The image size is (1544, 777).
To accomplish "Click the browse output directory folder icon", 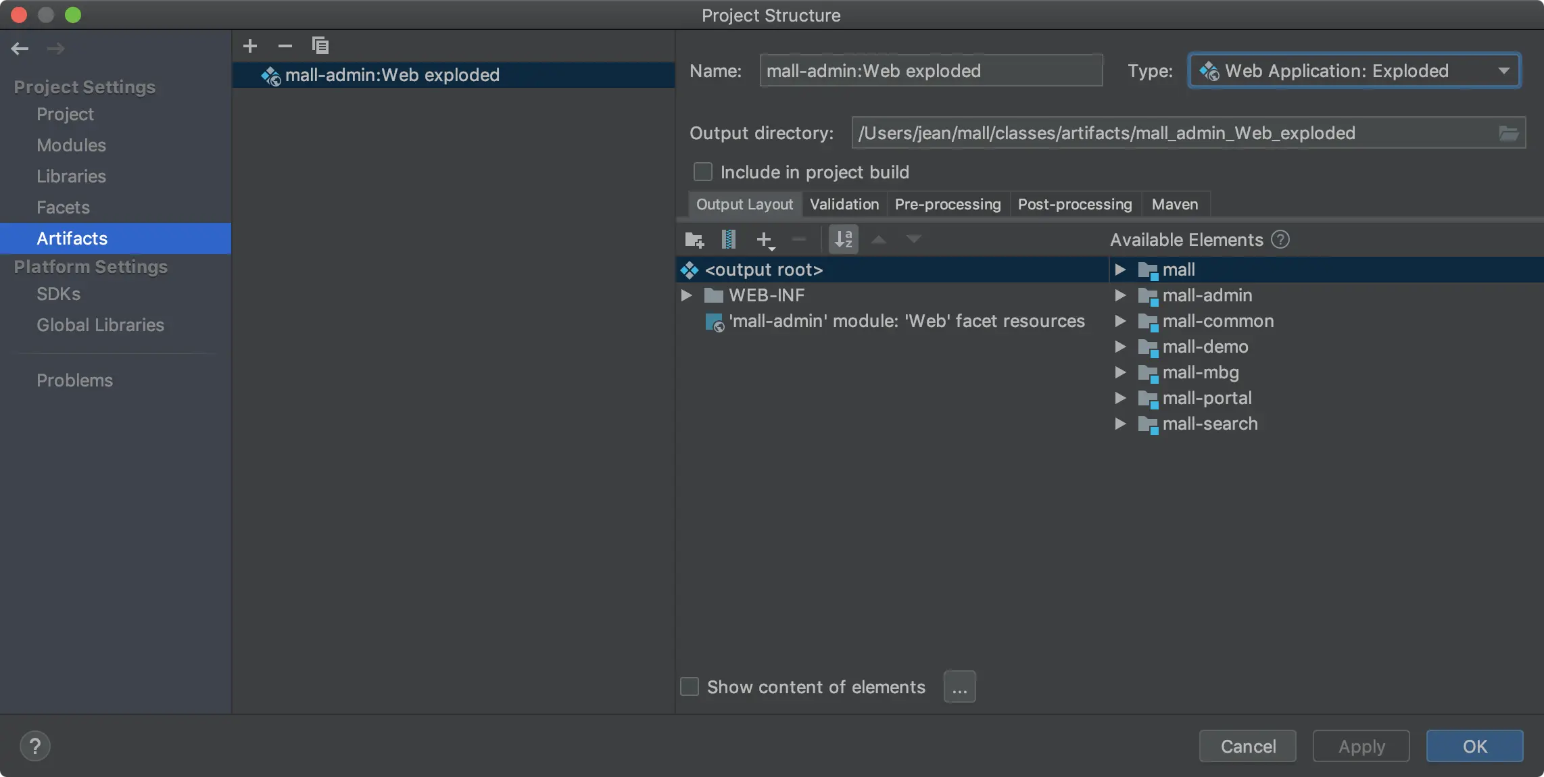I will (1509, 133).
